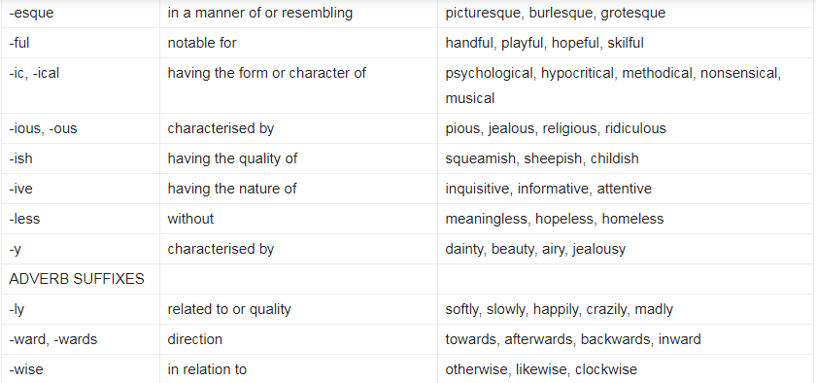
Task: Click the 'direction' meaning cell
Action: tap(298, 339)
